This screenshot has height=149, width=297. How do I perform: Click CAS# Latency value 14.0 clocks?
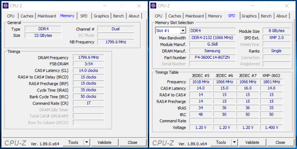[x=88, y=70]
